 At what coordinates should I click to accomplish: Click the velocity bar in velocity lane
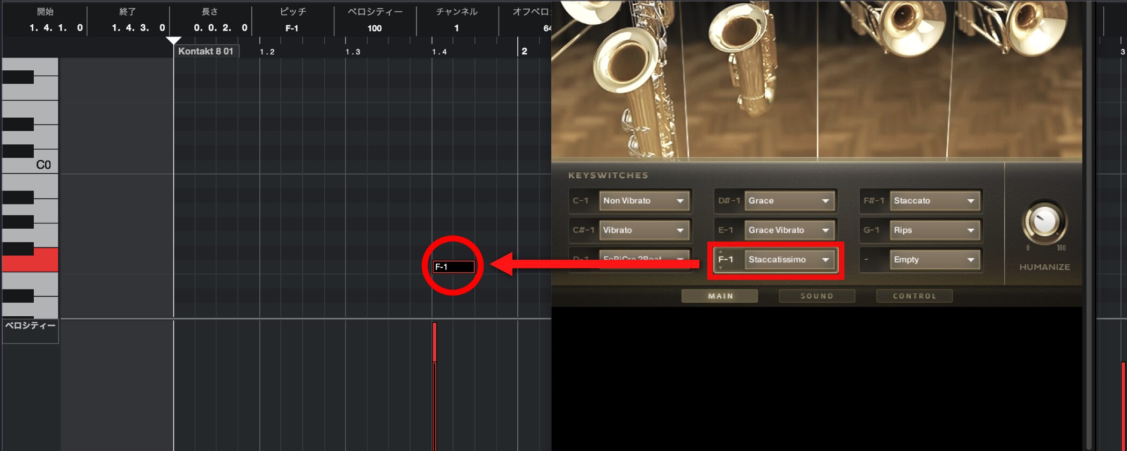[435, 342]
